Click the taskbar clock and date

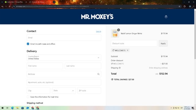click(x=187, y=108)
